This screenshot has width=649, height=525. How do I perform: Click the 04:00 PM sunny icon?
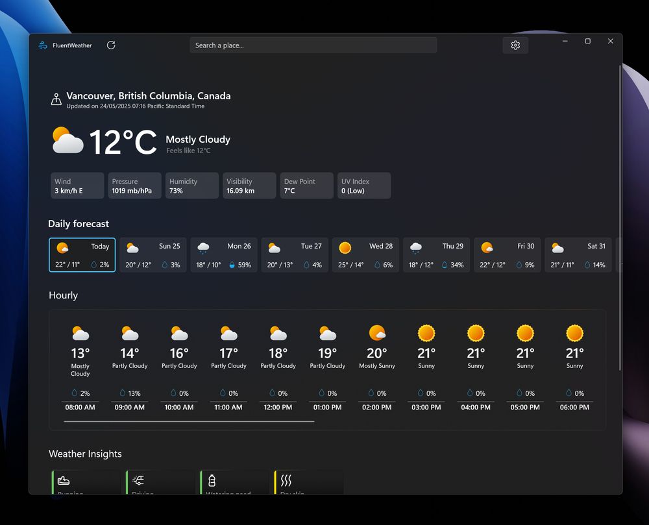click(476, 333)
